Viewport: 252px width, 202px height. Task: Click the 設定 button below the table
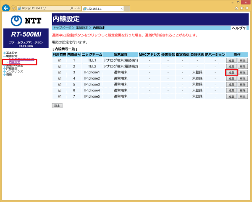(57, 106)
